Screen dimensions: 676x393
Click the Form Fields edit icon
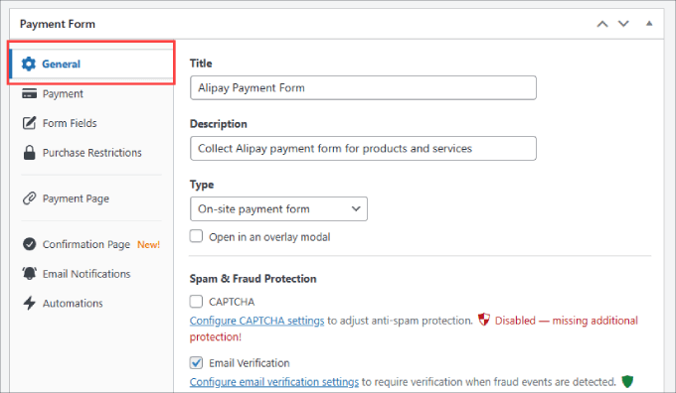pos(29,123)
